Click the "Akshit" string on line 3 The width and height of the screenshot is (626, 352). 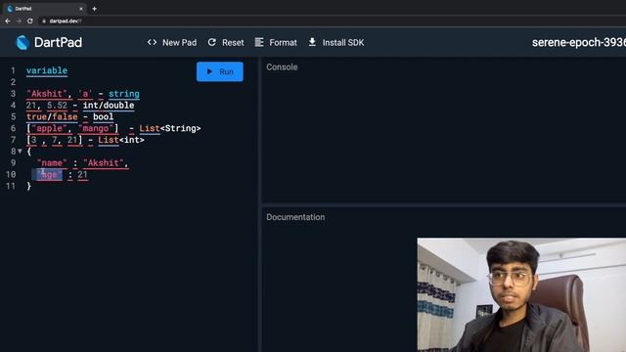47,94
